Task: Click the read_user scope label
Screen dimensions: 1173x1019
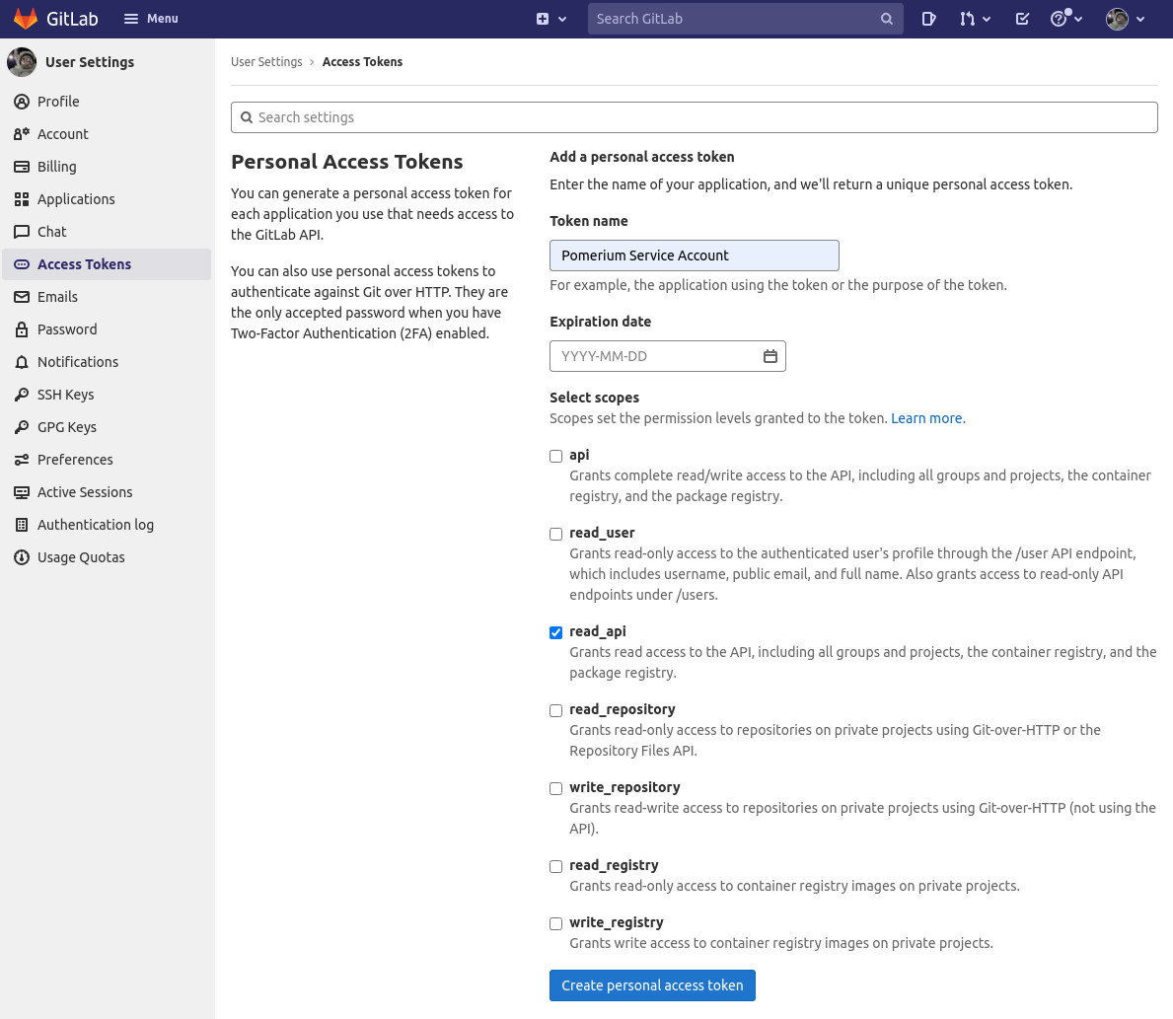Action: [602, 533]
